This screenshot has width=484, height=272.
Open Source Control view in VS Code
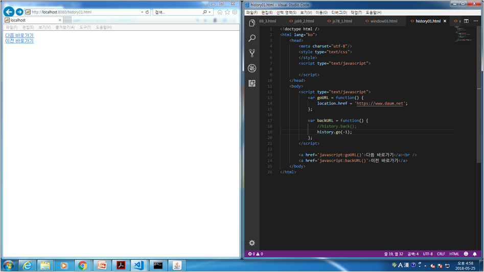[252, 53]
